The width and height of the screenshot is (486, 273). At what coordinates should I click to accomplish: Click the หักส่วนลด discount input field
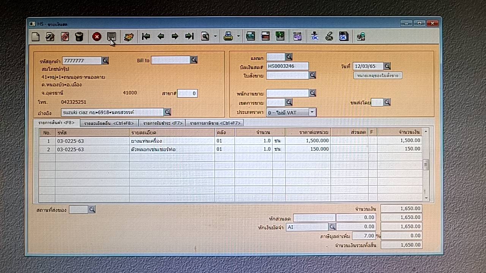coord(314,218)
